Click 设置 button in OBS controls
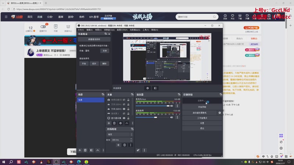 click(x=202, y=123)
